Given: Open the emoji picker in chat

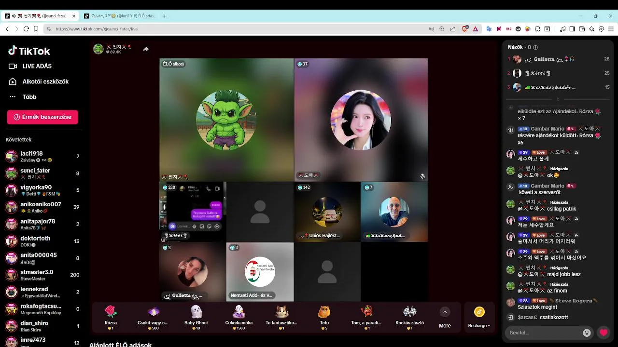Looking at the screenshot, I should click(x=587, y=333).
